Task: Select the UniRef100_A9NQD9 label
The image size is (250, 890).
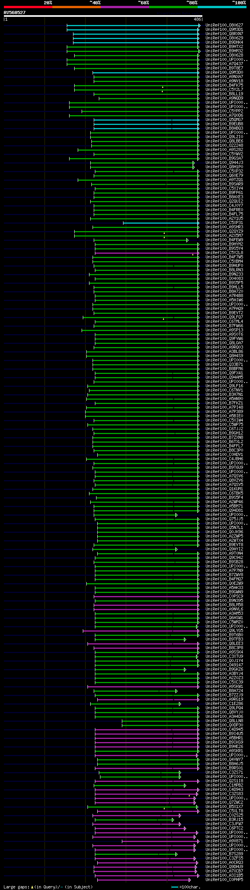Action: coord(224,98)
